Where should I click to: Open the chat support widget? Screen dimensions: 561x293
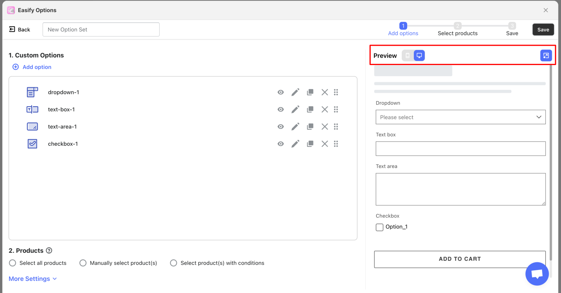click(x=537, y=273)
